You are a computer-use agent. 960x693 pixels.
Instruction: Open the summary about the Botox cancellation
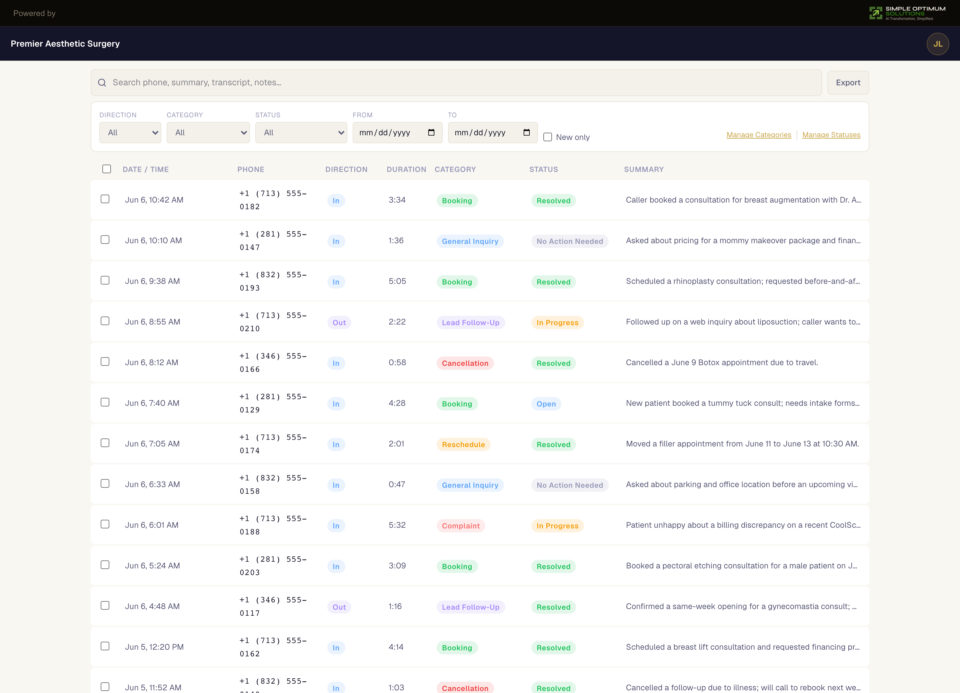(x=722, y=362)
